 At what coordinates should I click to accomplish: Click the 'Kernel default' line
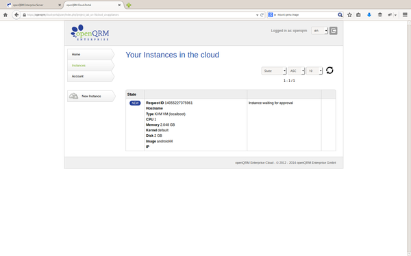point(158,130)
